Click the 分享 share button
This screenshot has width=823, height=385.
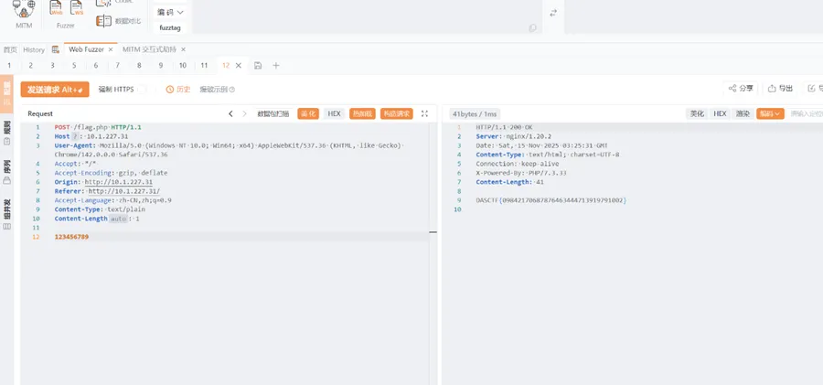point(741,89)
